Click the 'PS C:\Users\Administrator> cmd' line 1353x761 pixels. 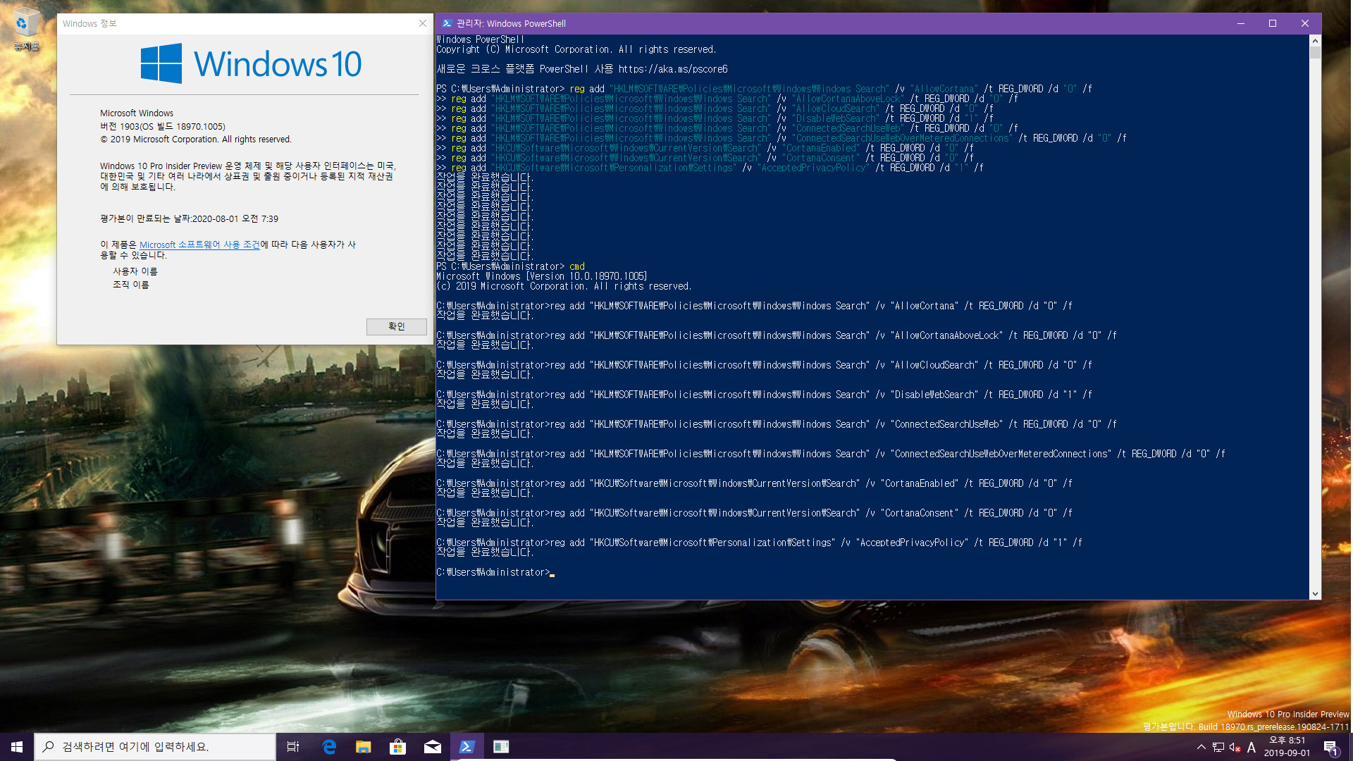pyautogui.click(x=510, y=266)
